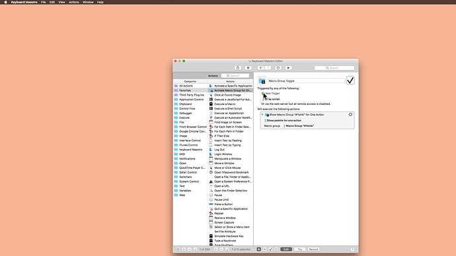This screenshot has height=256, width=456.
Task: Select the Execute an AppleScript action
Action: click(231, 113)
